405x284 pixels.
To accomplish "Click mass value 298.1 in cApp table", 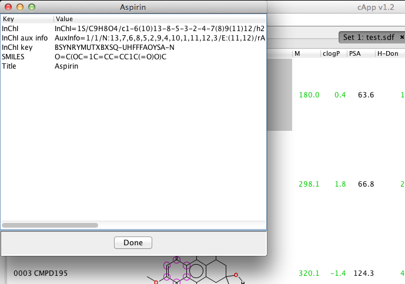I will (x=309, y=184).
